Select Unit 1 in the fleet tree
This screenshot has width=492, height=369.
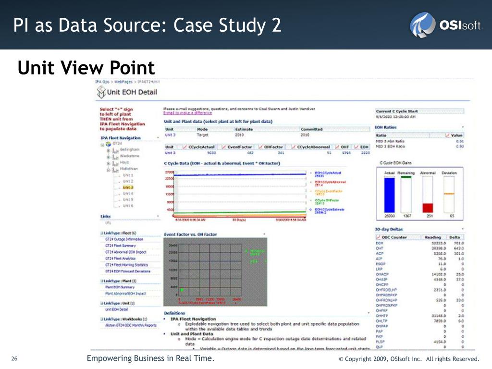[x=128, y=175]
